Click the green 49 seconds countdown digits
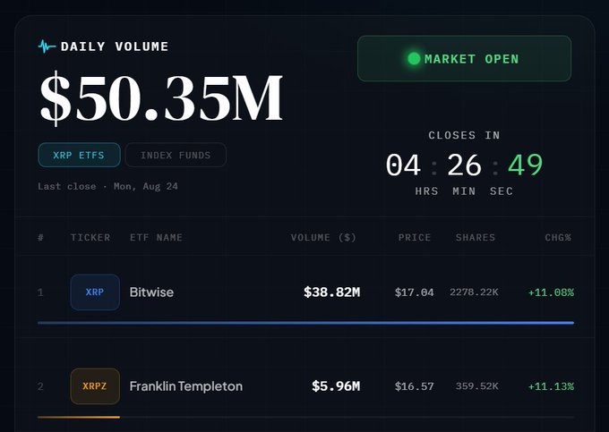This screenshot has height=432, width=609. (525, 165)
